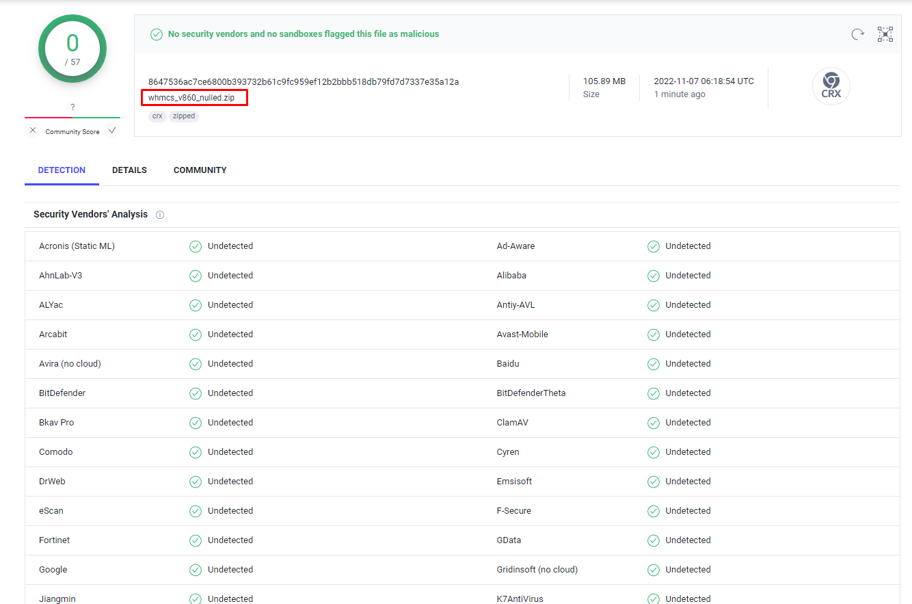
Task: Click Undetected check icon for ALYac
Action: click(x=196, y=305)
